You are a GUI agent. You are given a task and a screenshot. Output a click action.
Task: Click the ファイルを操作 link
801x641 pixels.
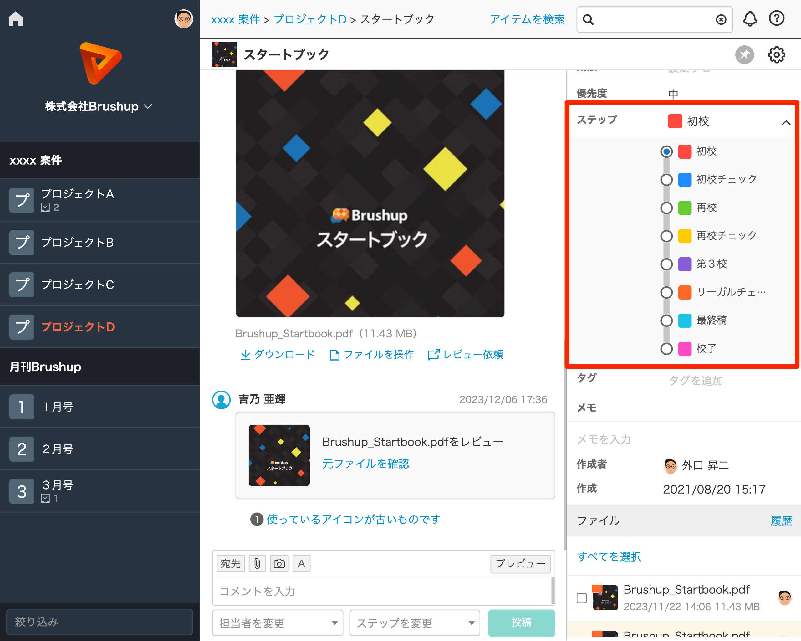click(372, 355)
